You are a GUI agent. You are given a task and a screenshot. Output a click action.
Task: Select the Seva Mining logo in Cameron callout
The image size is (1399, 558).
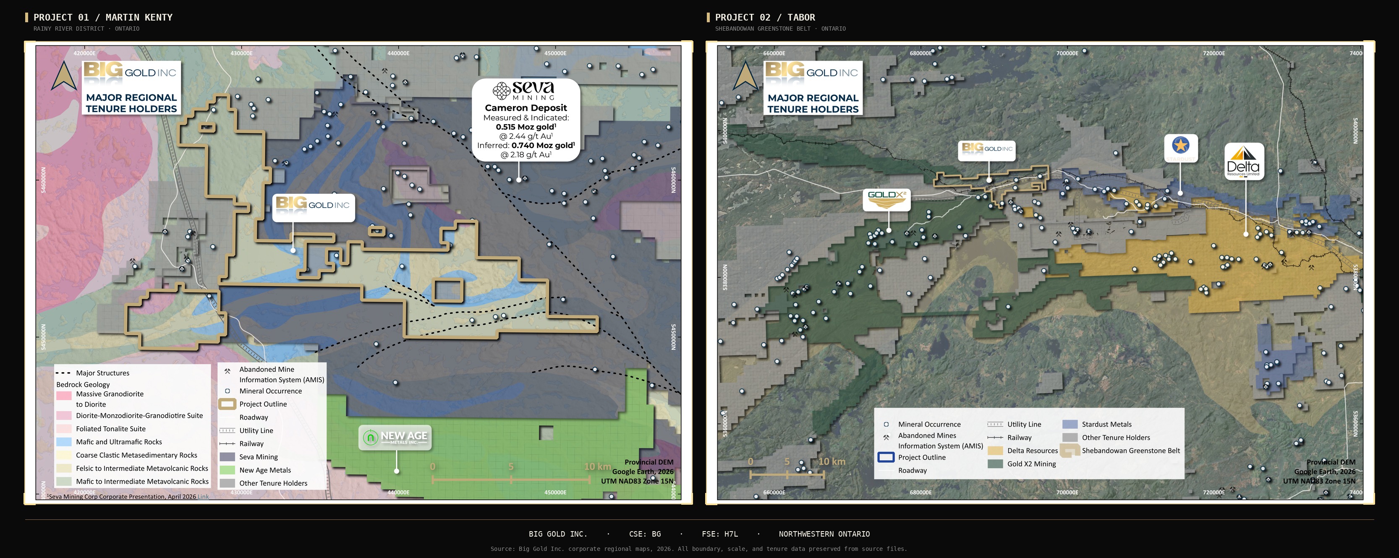523,91
